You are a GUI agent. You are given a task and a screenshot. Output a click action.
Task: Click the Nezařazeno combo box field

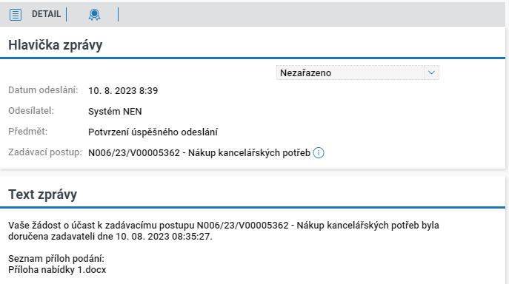pos(357,72)
